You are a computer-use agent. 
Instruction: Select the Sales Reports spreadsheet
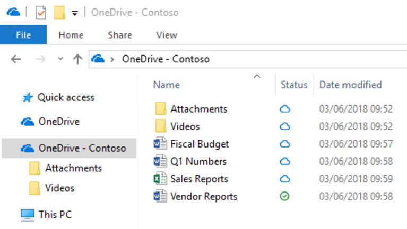(199, 179)
